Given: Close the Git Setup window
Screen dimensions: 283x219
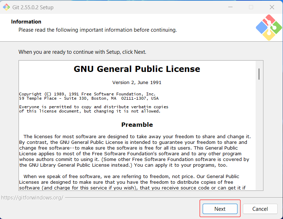Looking at the screenshot, I should click(272, 7).
